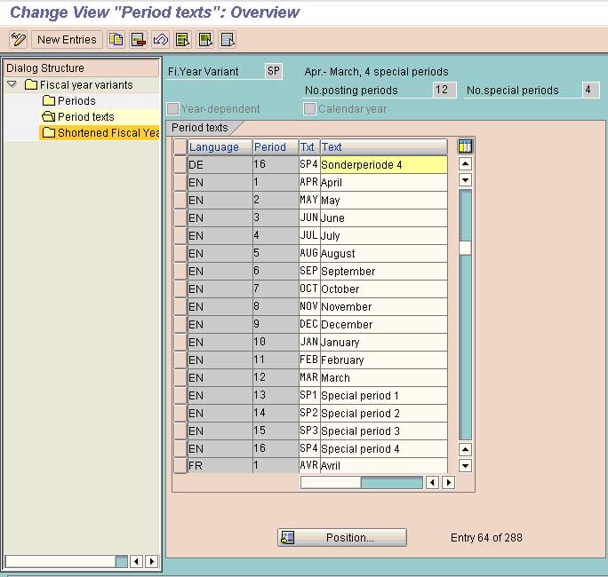
Task: Click the EN language cell for March
Action: (220, 378)
